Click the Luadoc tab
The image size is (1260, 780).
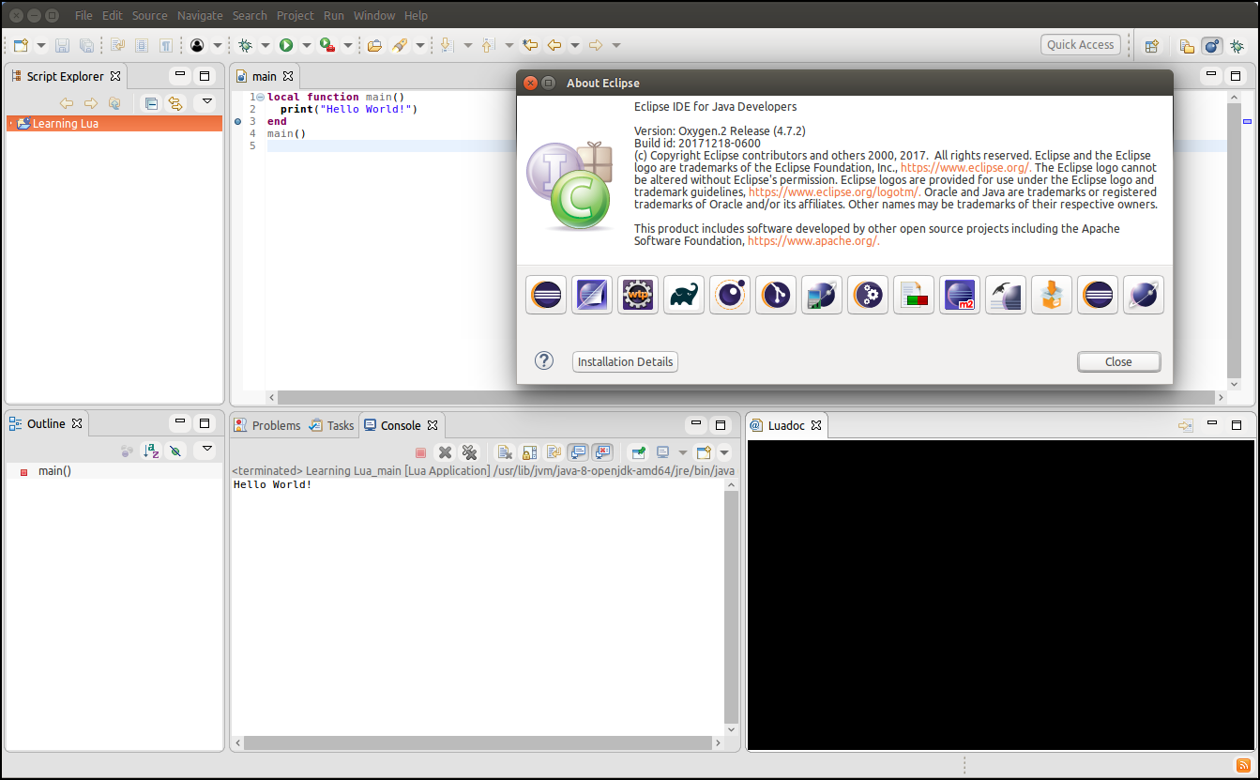pyautogui.click(x=786, y=425)
